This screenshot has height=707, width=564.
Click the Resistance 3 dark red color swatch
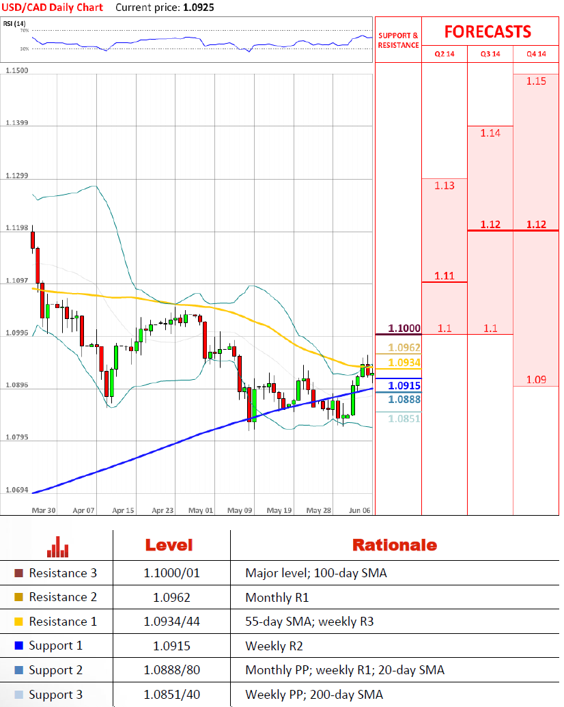pos(18,573)
